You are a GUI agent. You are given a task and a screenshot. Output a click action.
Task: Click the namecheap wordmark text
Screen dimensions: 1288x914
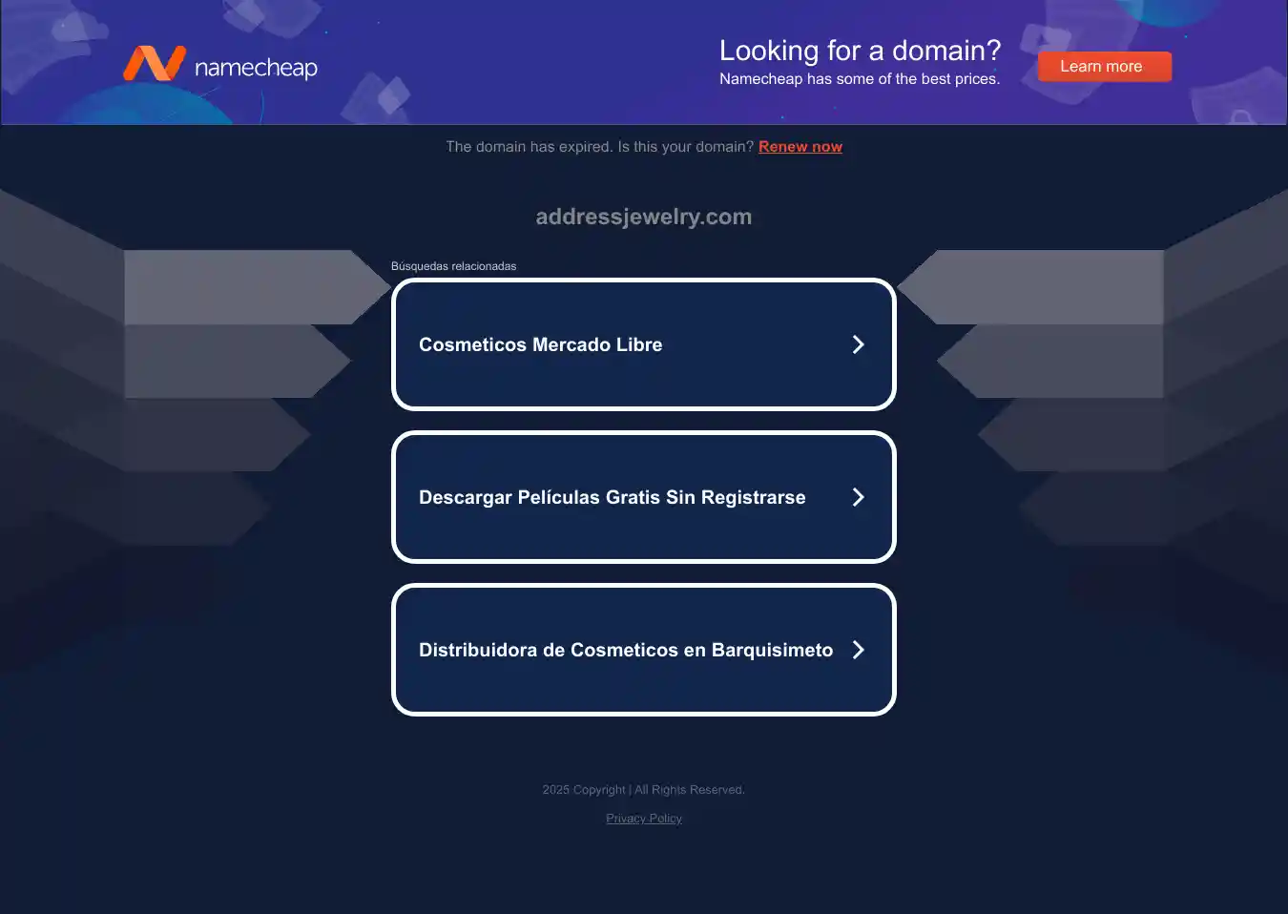(x=256, y=68)
